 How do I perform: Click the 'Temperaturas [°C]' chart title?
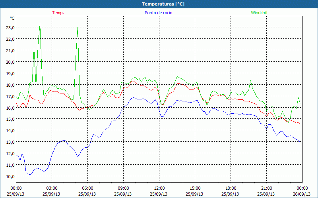click(x=163, y=4)
